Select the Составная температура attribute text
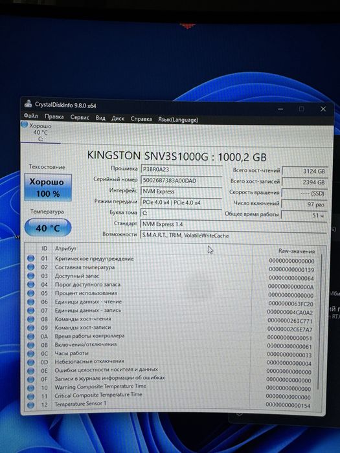Image resolution: width=340 pixels, height=453 pixels. [85, 267]
